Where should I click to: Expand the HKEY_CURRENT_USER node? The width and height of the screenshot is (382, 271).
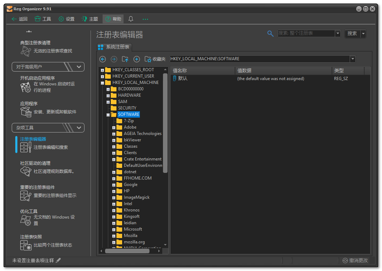pos(102,77)
